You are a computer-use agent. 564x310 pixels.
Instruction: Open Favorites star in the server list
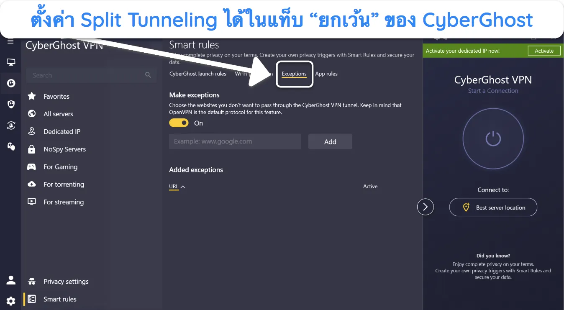[32, 96]
